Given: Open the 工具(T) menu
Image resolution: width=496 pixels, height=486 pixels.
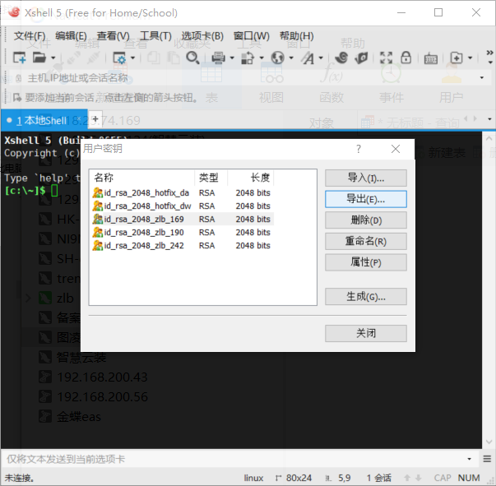Looking at the screenshot, I should coord(155,36).
